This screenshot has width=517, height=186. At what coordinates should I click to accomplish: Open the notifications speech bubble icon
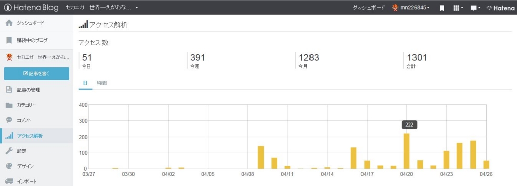pyautogui.click(x=475, y=8)
